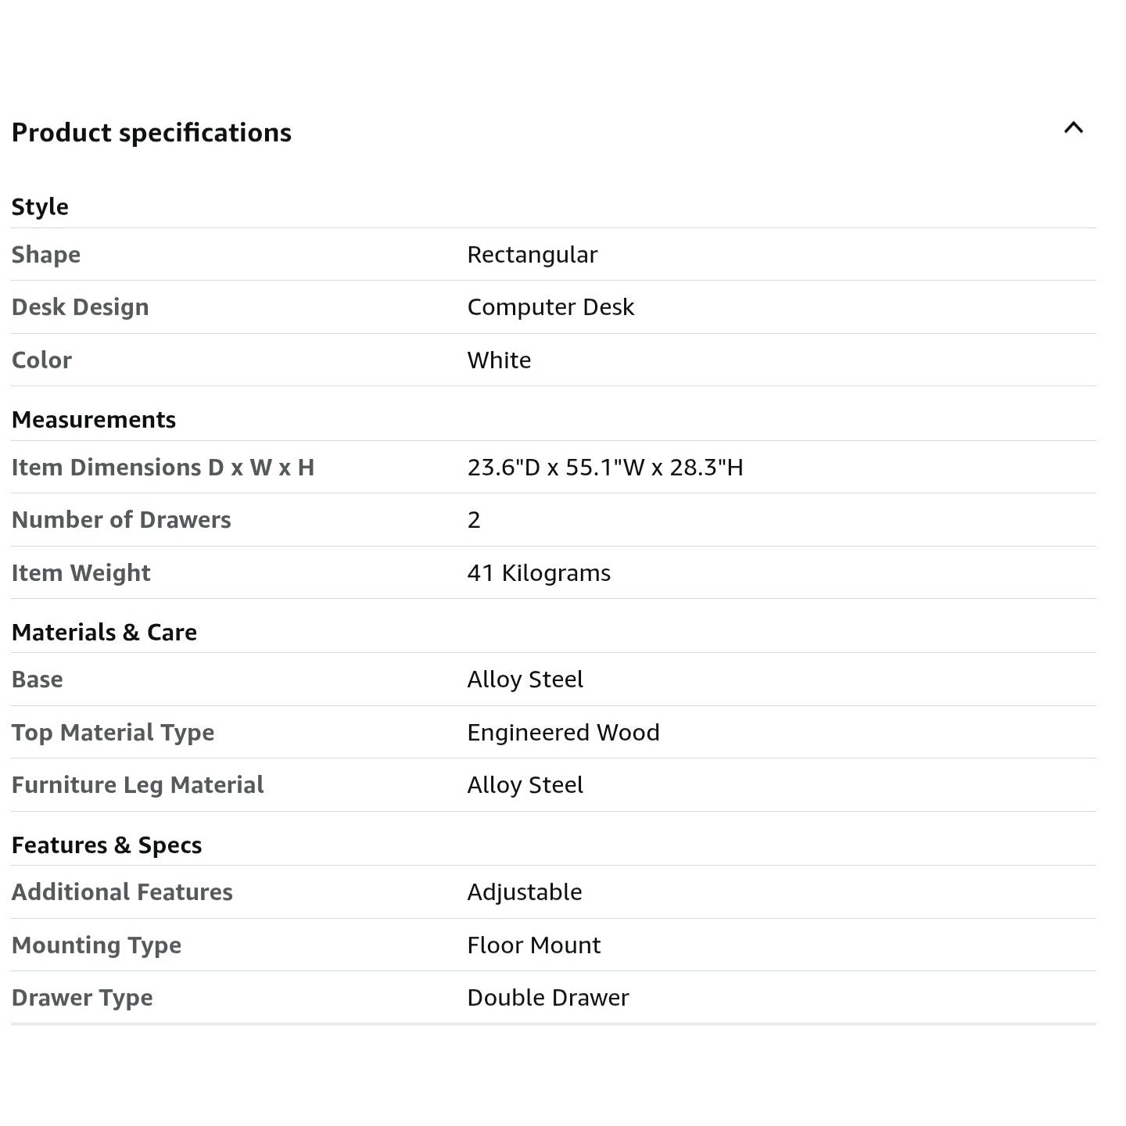Viewport: 1126px width, 1126px height.
Task: Select the Adjustable features value
Action: point(524,892)
